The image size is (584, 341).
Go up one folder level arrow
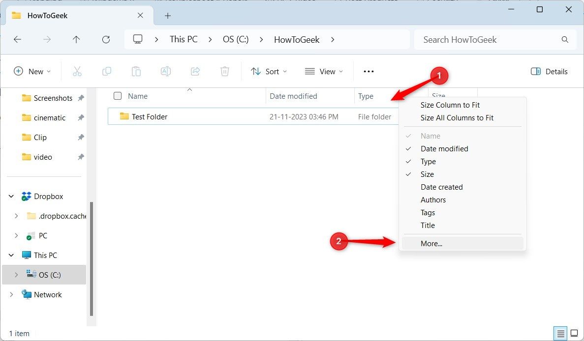76,39
